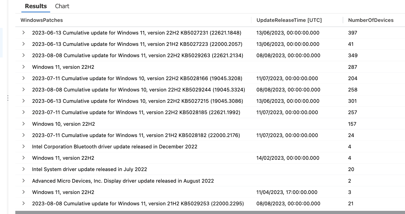405x214 pixels.
Task: Select the KB5028182 Windows 11 21H2 row
Action: click(x=136, y=135)
